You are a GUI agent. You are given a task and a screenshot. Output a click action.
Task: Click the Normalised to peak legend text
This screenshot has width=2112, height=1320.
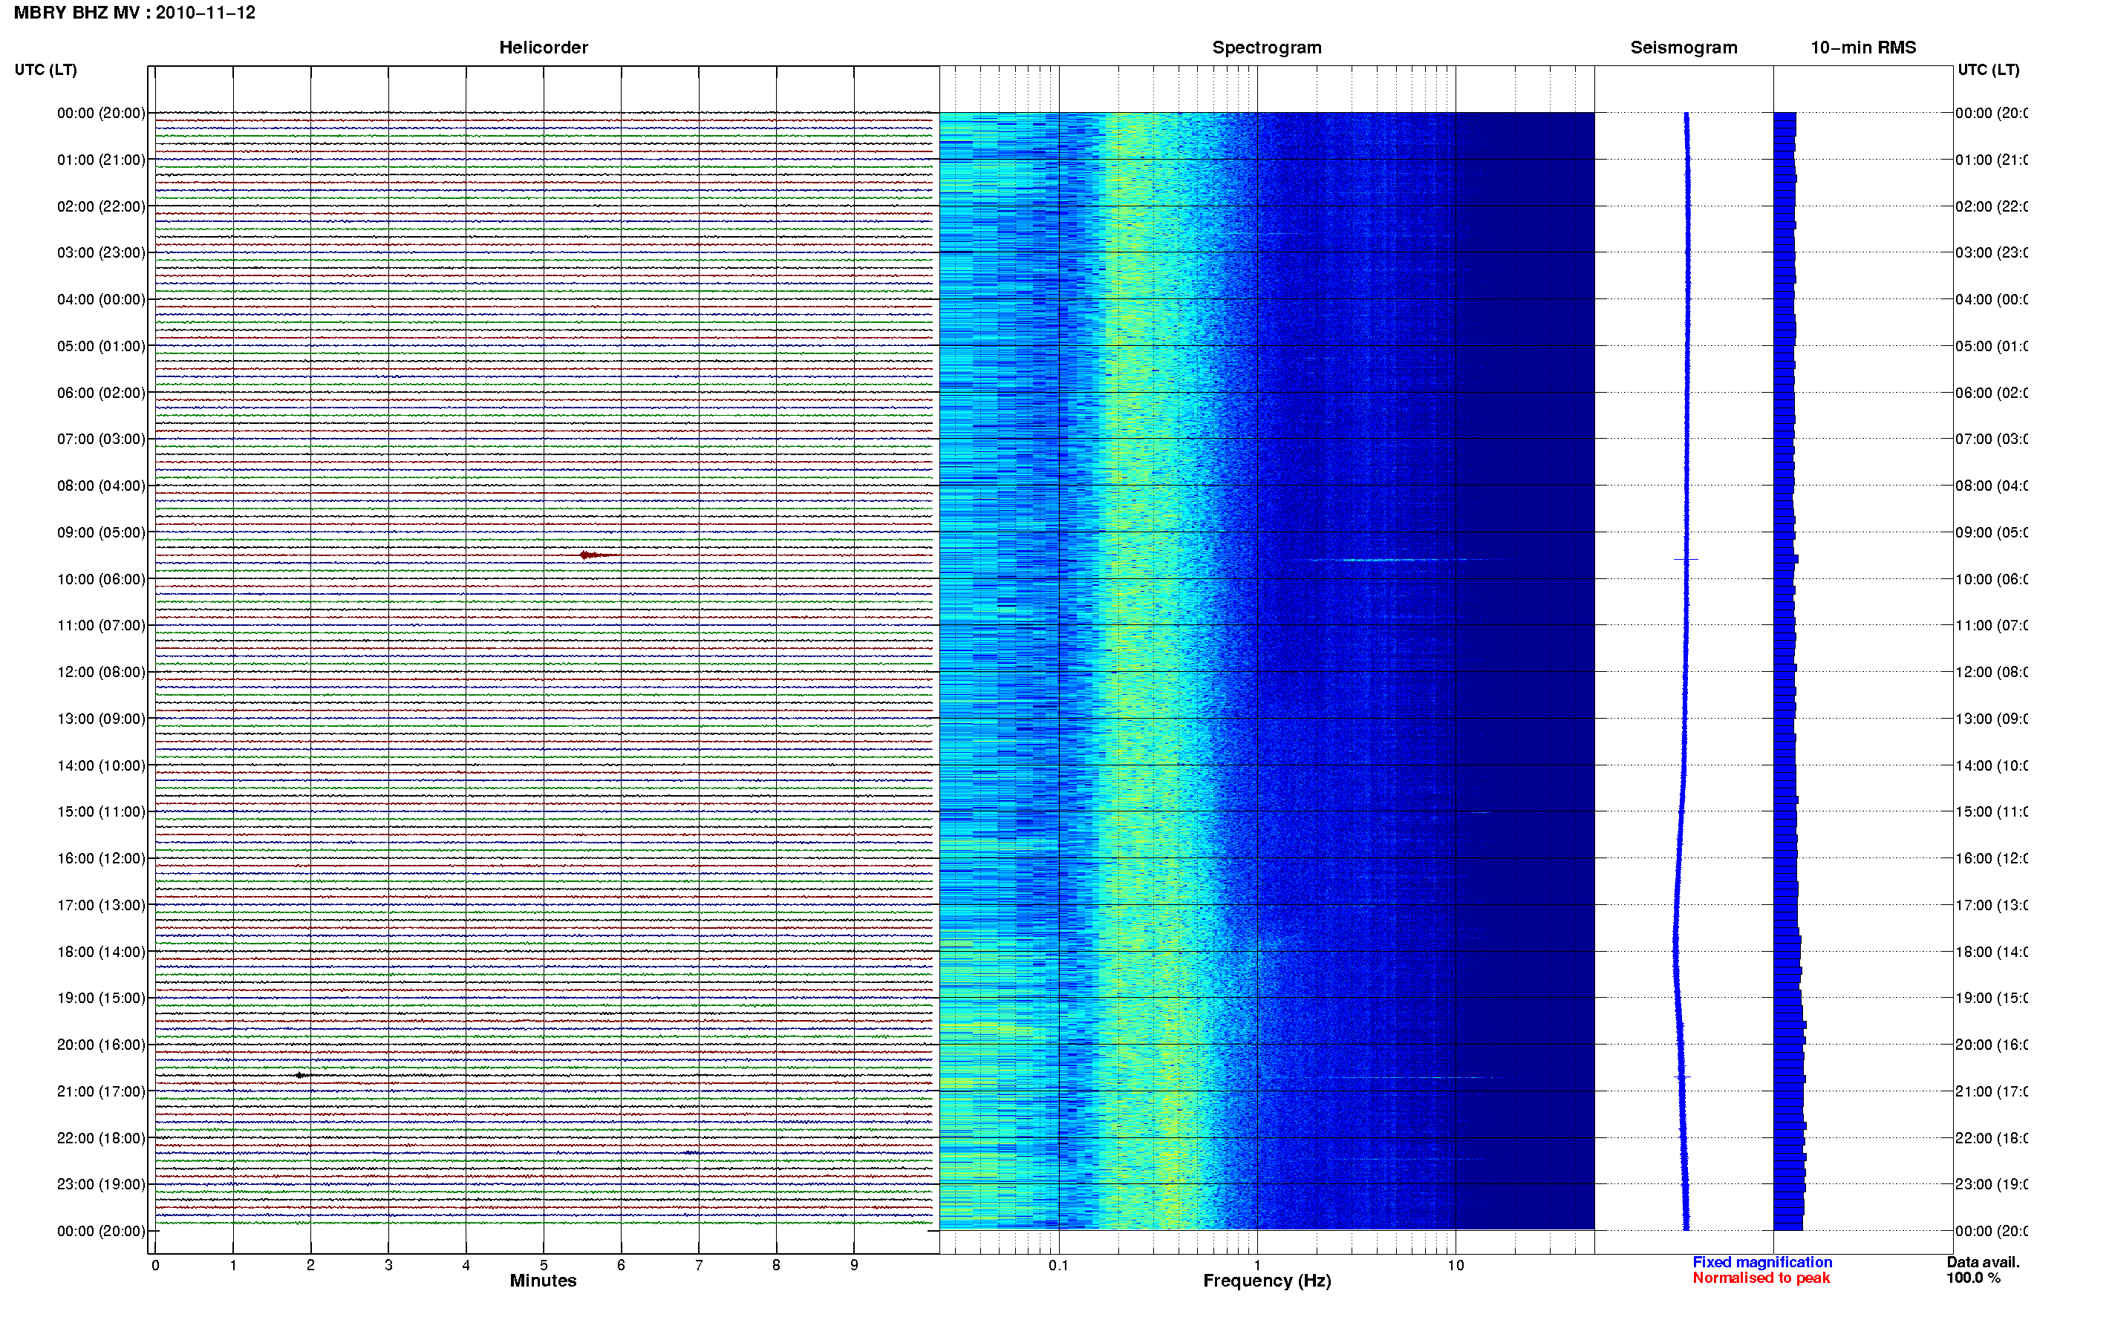point(1761,1278)
